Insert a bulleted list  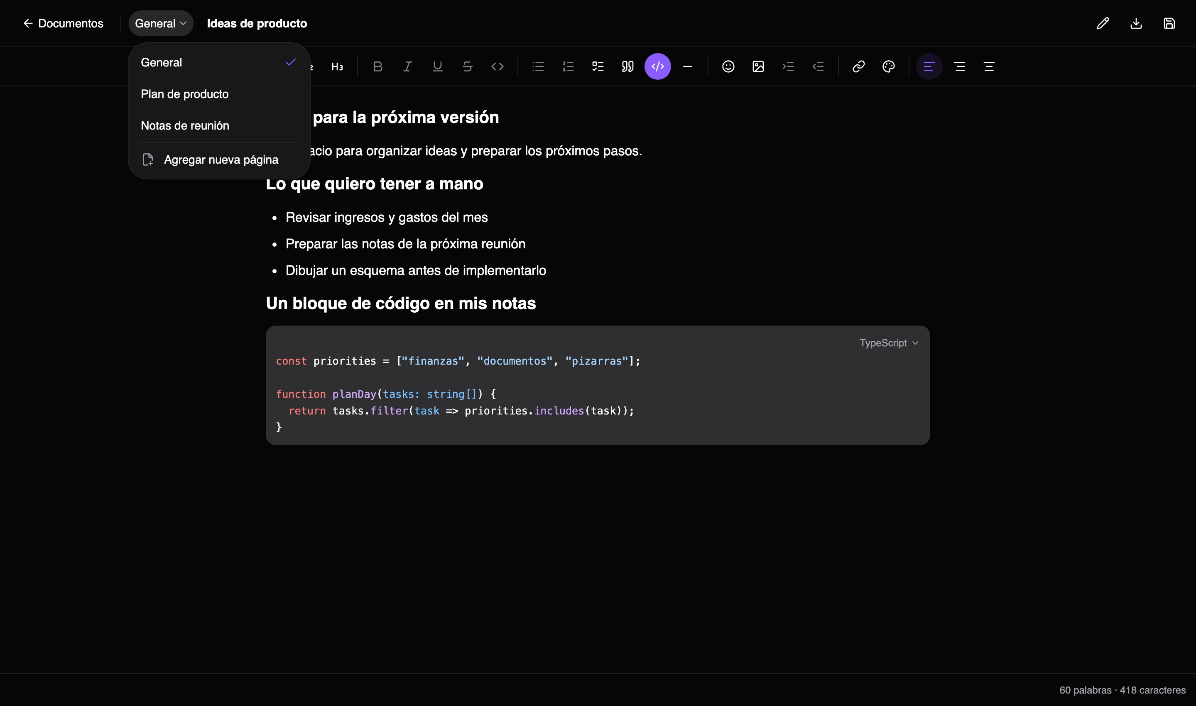pyautogui.click(x=538, y=66)
